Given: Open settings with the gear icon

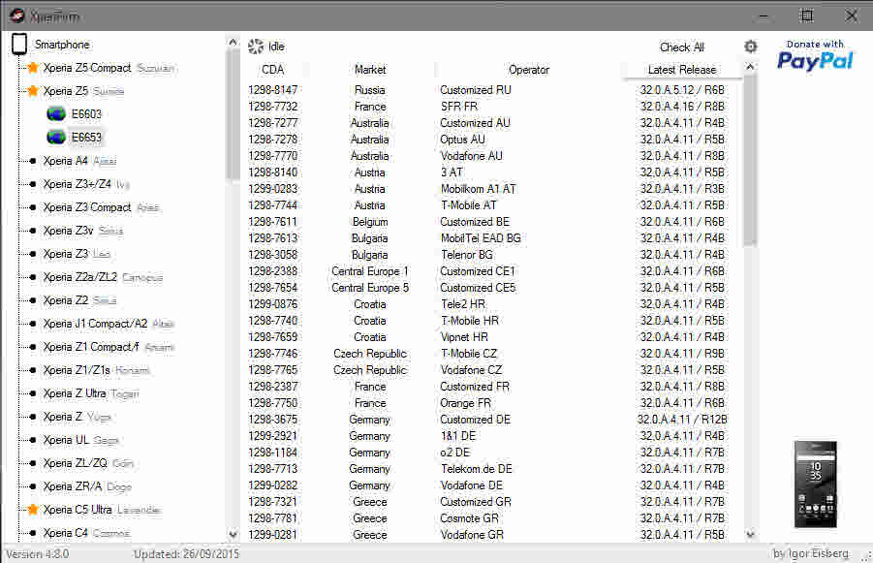Looking at the screenshot, I should [751, 47].
